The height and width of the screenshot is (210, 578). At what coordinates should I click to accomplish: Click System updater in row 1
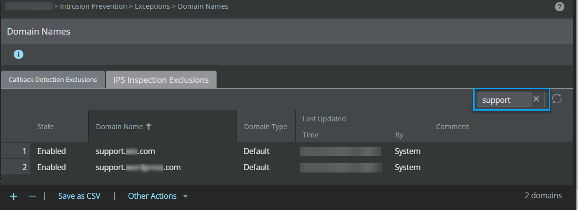coord(407,151)
